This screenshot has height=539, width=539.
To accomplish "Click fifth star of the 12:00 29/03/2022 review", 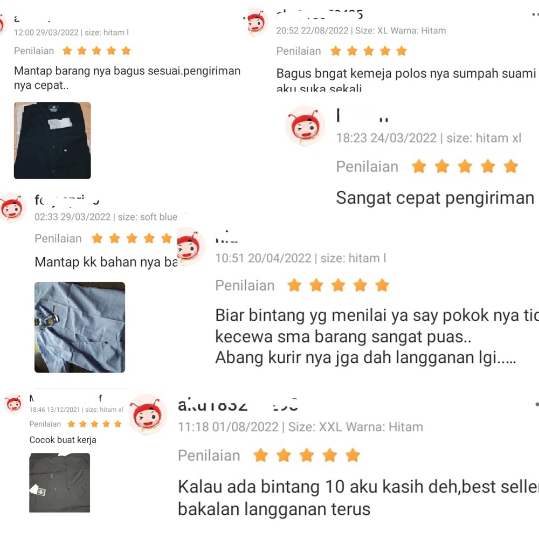I will point(126,51).
